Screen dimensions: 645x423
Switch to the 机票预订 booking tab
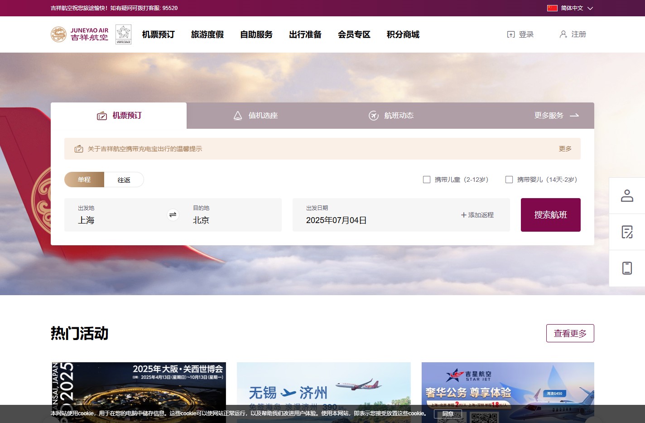coord(119,116)
